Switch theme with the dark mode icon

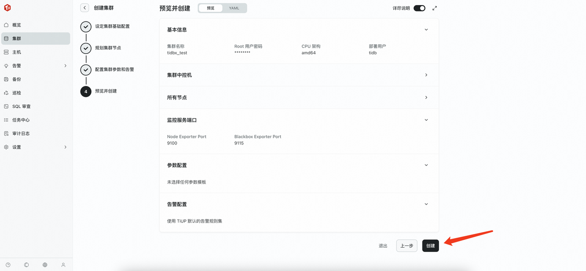(26, 265)
